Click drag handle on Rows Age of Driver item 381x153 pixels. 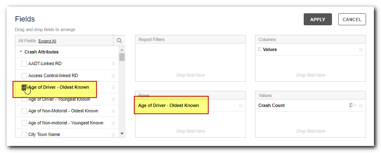tap(241, 105)
